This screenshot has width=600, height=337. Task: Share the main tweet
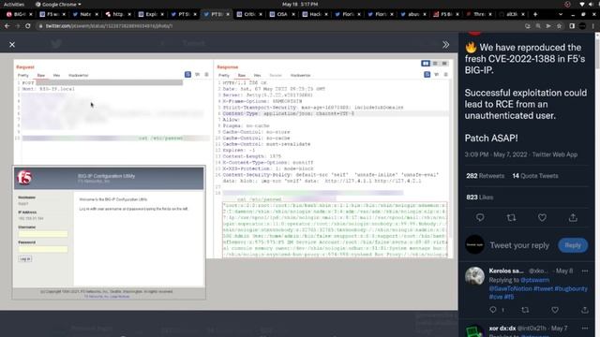(573, 217)
